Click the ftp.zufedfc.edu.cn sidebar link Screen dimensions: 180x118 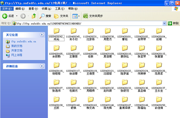click(24, 41)
